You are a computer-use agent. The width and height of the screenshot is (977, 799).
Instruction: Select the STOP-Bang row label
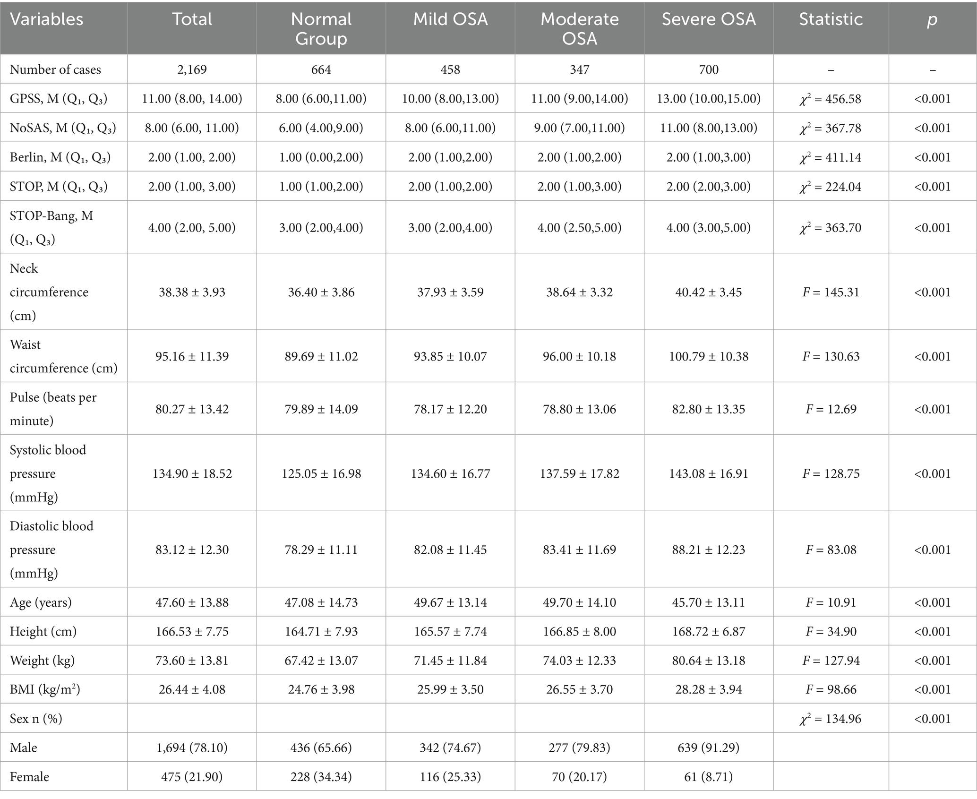[x=51, y=227]
